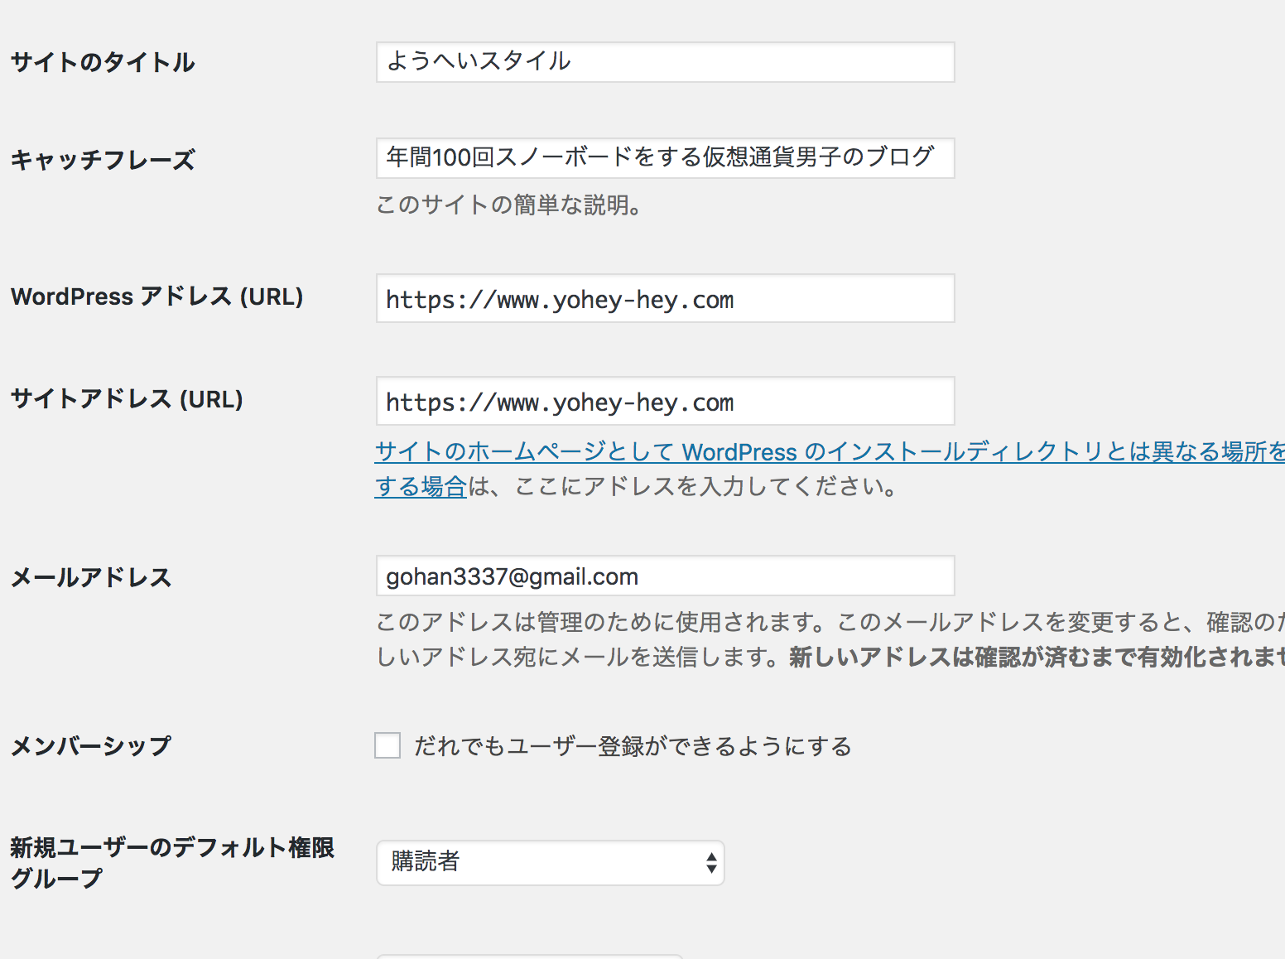Click the サイトアドレス (URL) label
1285x959 pixels.
tap(127, 399)
